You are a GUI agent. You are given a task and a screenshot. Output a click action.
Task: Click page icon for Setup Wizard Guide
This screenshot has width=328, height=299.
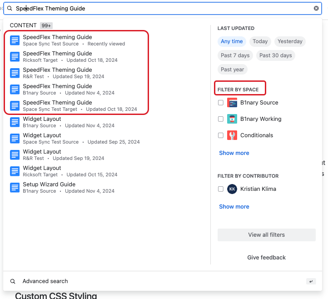15,187
